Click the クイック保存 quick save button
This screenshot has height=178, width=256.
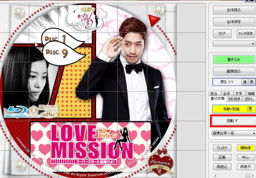246,34
